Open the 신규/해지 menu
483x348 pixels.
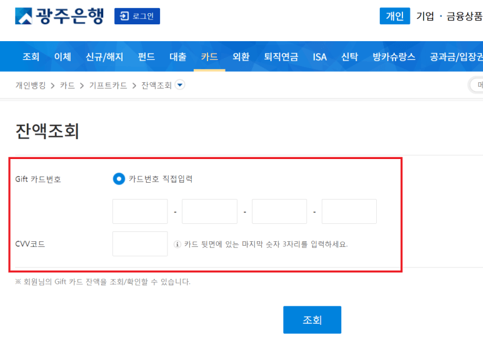coord(104,57)
